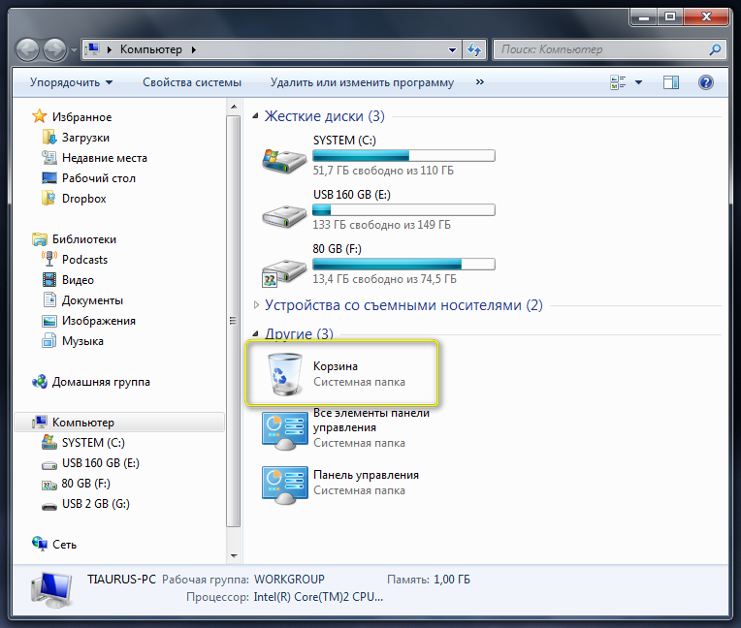741x628 pixels.
Task: Open recent pages dropdown near navigation arrows
Action: [x=74, y=49]
